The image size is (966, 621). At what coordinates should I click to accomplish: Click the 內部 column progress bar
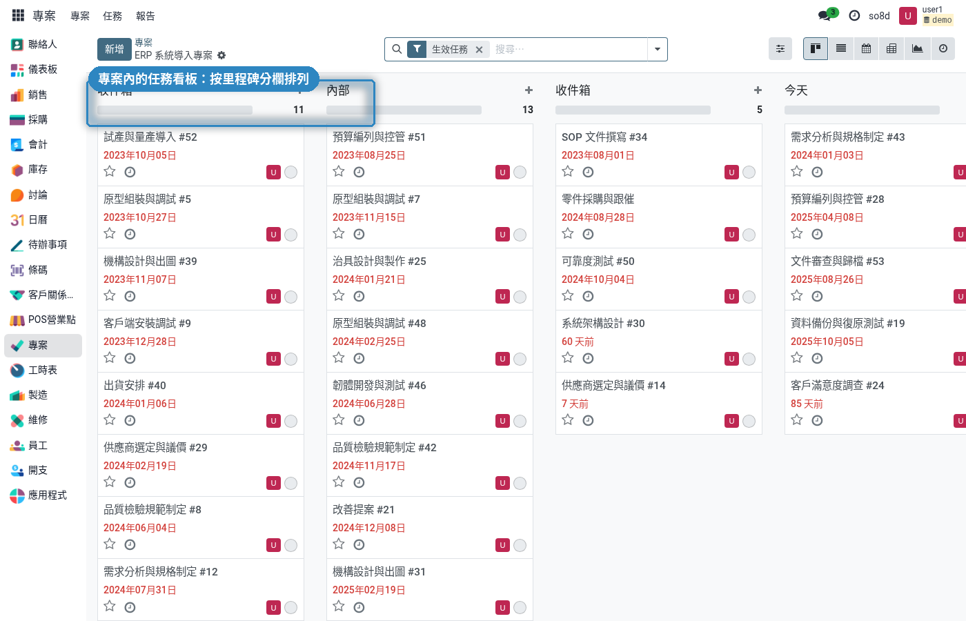pos(404,110)
